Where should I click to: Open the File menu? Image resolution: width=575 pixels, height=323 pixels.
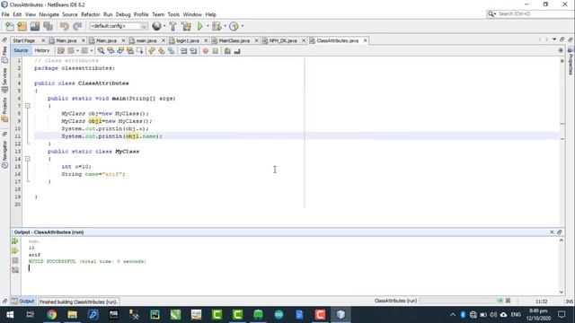pyautogui.click(x=5, y=14)
